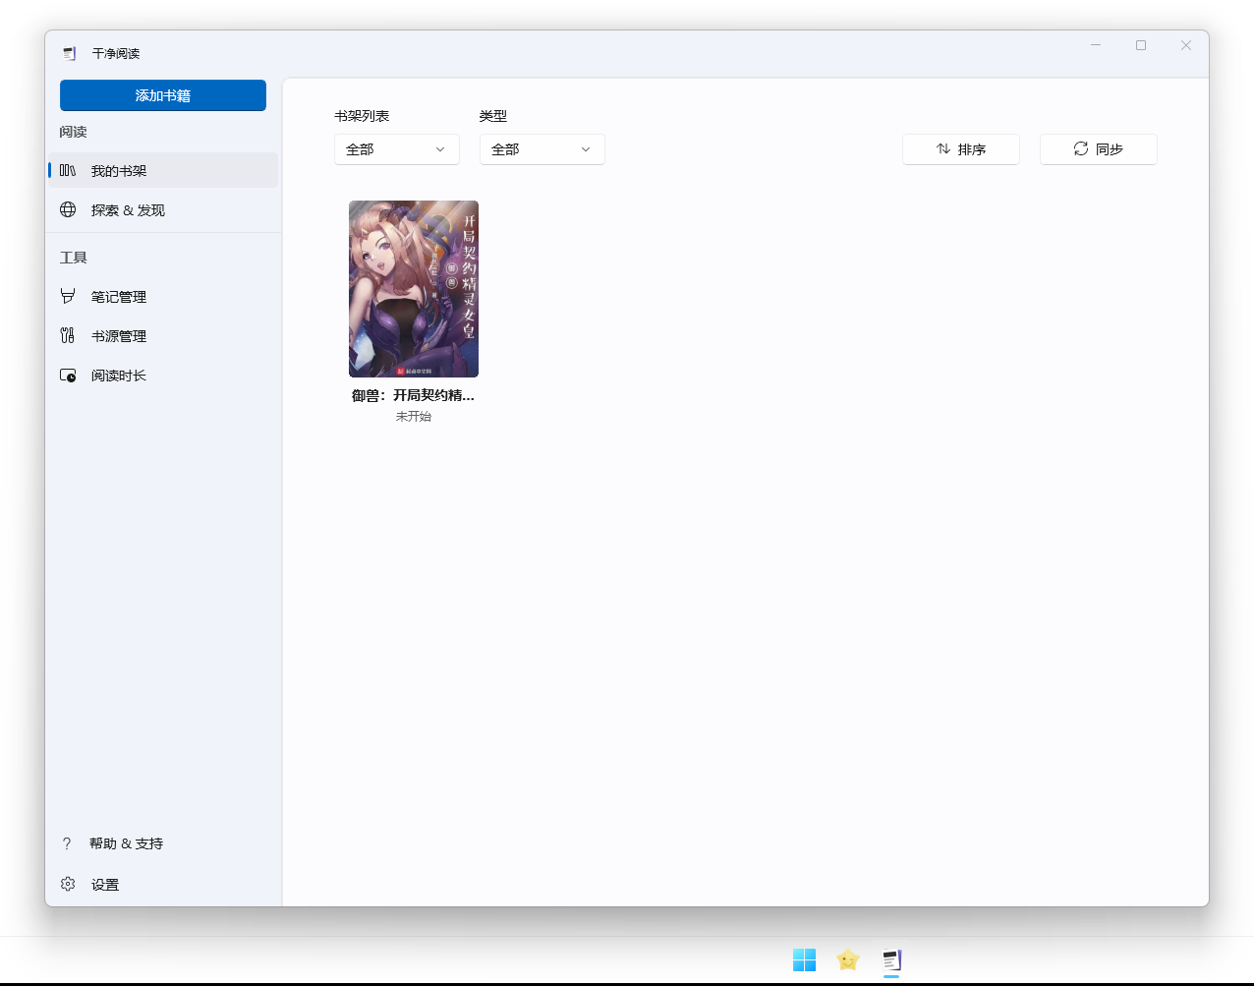Click the star icon in the Windows taskbar
The width and height of the screenshot is (1254, 986).
point(847,959)
